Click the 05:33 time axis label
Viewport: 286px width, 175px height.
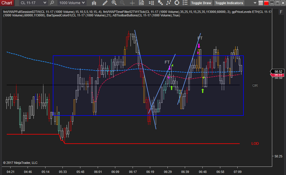click(63, 172)
